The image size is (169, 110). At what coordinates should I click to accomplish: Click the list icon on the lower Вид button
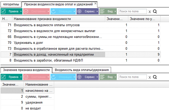[102, 77]
